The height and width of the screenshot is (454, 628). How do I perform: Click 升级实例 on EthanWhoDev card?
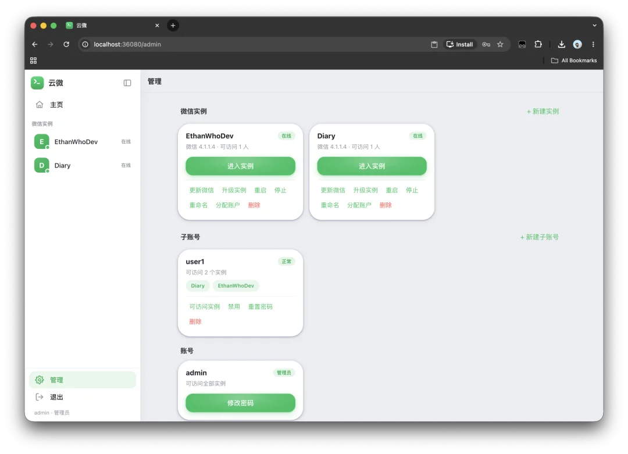[x=234, y=190]
